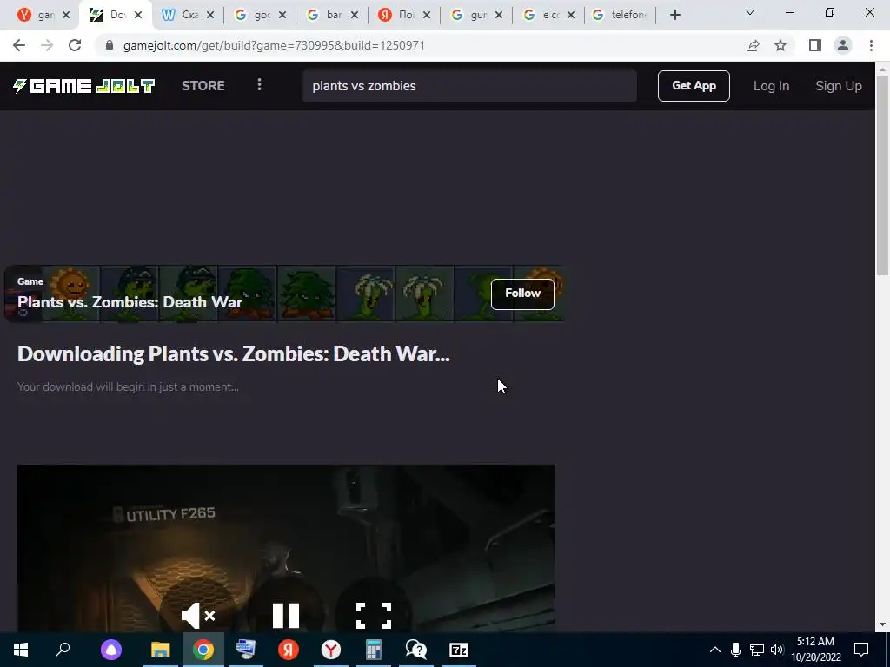This screenshot has height=667, width=890.
Task: Open the computer monitor app in taskbar
Action: 246,650
